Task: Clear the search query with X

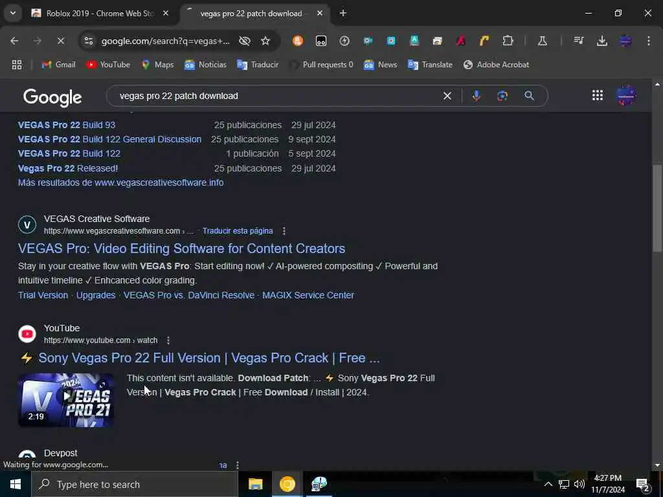Action: pos(447,96)
